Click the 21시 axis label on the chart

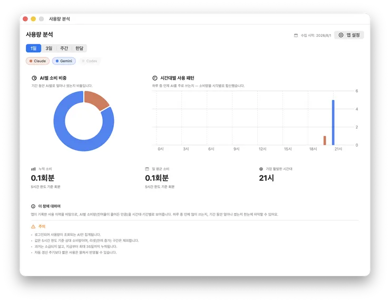338,149
